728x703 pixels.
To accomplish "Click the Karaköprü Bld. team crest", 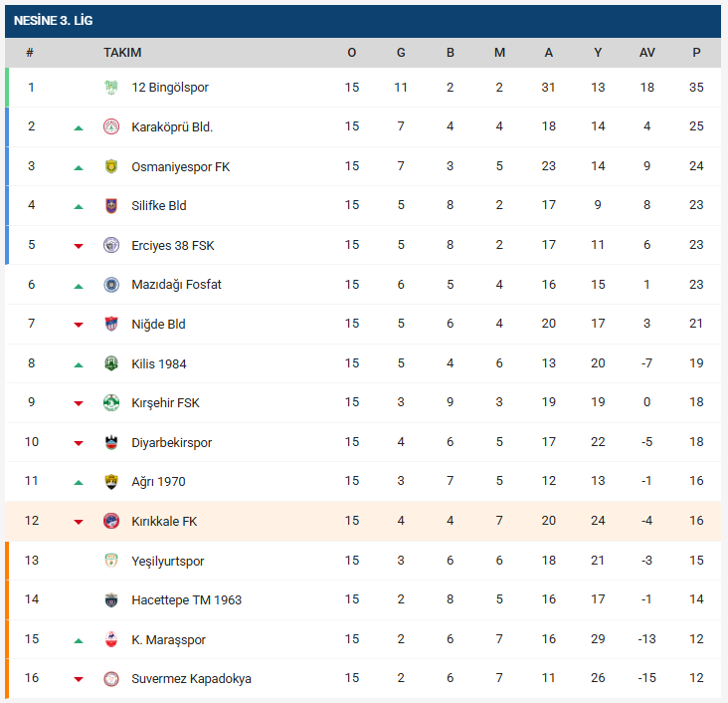I will pos(111,126).
